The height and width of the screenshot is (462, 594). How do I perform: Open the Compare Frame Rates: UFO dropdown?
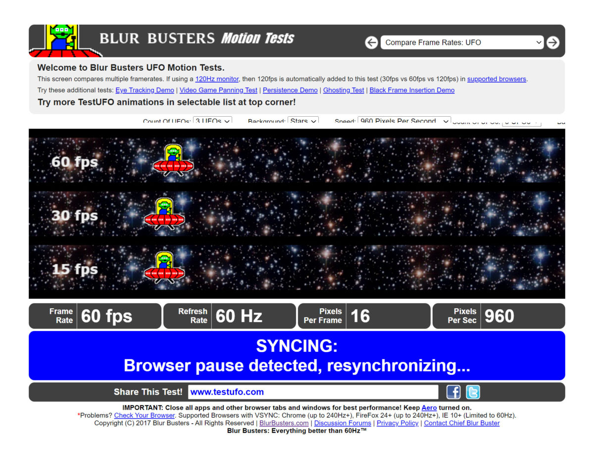click(x=462, y=43)
